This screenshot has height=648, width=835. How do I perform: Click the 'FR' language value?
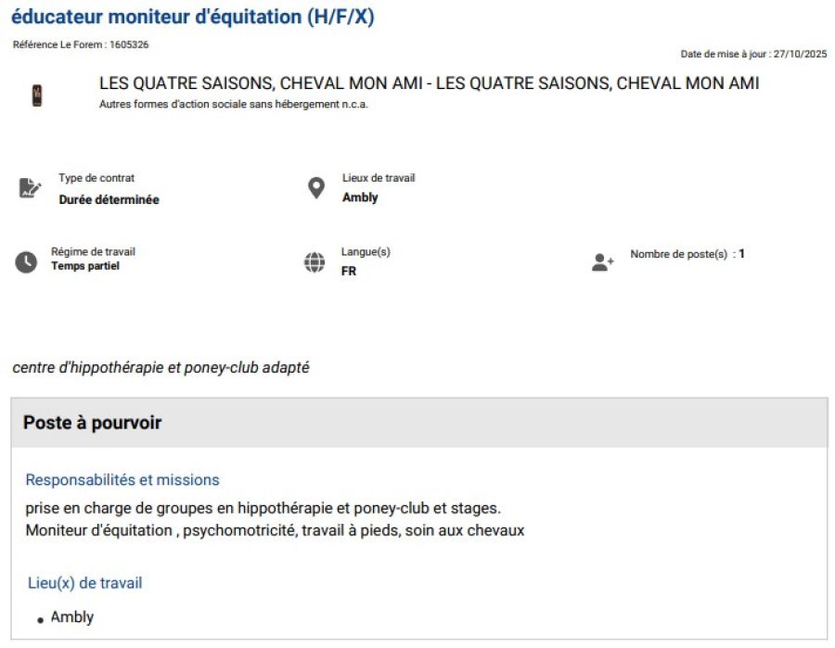[349, 272]
